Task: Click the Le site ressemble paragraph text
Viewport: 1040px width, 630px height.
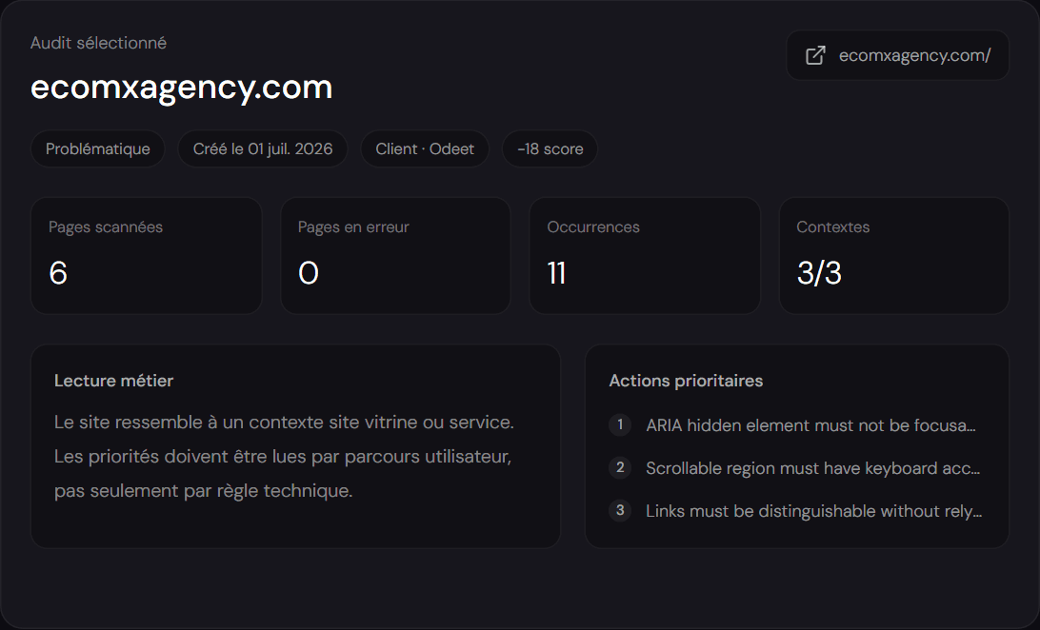Action: pyautogui.click(x=284, y=457)
